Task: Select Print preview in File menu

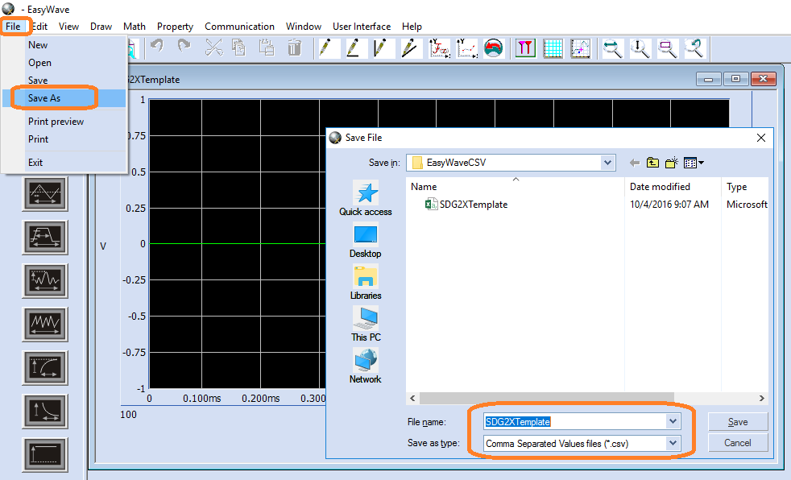Action: [x=56, y=122]
